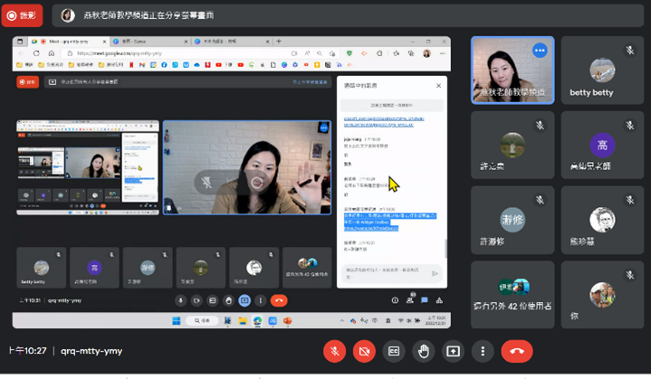The width and height of the screenshot is (651, 379).
Task: Click the red recording indicator at top left
Action: [22, 15]
